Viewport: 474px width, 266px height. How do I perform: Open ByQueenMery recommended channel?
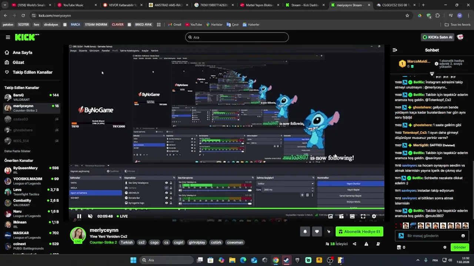click(x=31, y=170)
